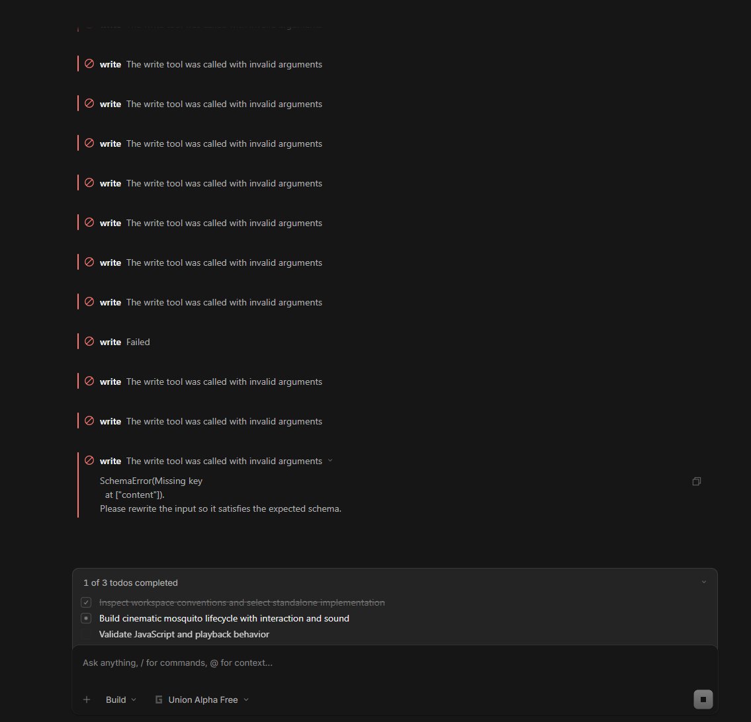Collapse the todos completed panel chevron
751x722 pixels.
click(x=703, y=582)
